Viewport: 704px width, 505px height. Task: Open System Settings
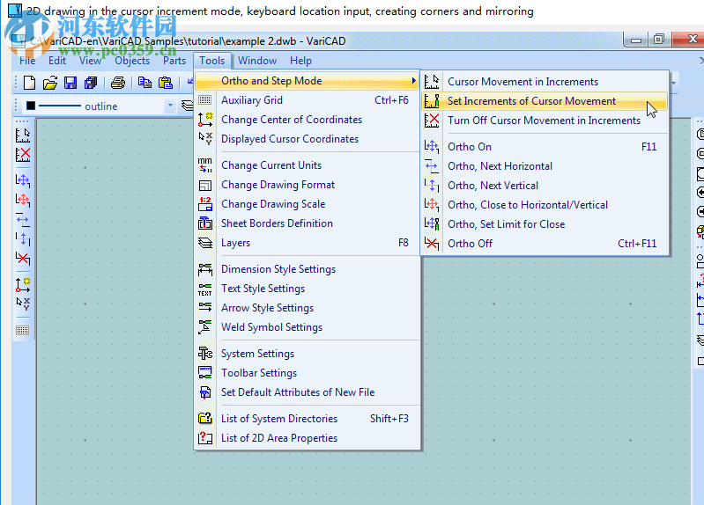tap(308, 354)
